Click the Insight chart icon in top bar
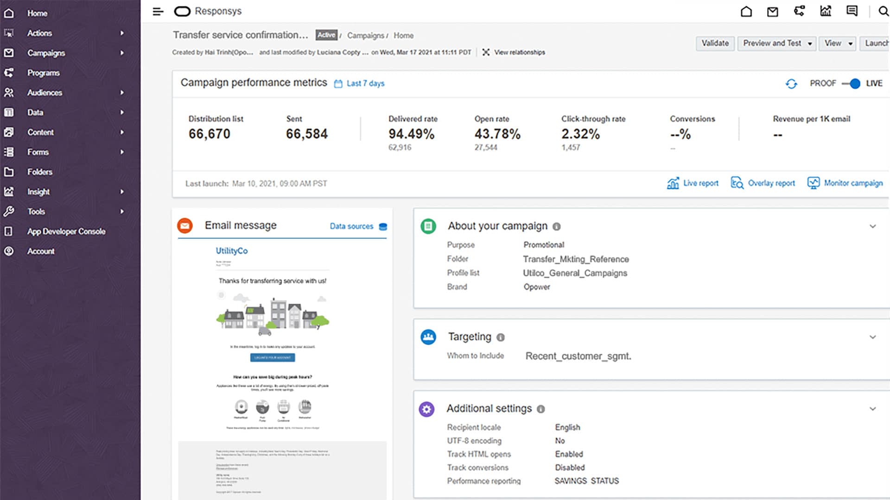 point(826,12)
